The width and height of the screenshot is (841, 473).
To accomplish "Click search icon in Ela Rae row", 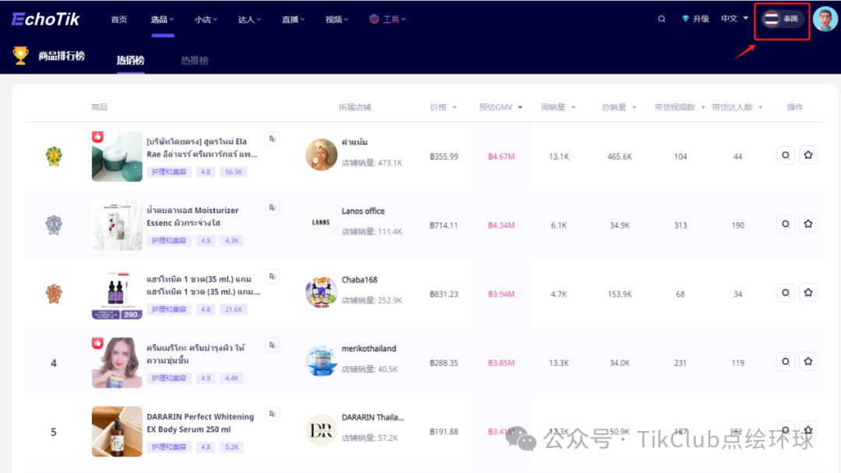I will 786,156.
